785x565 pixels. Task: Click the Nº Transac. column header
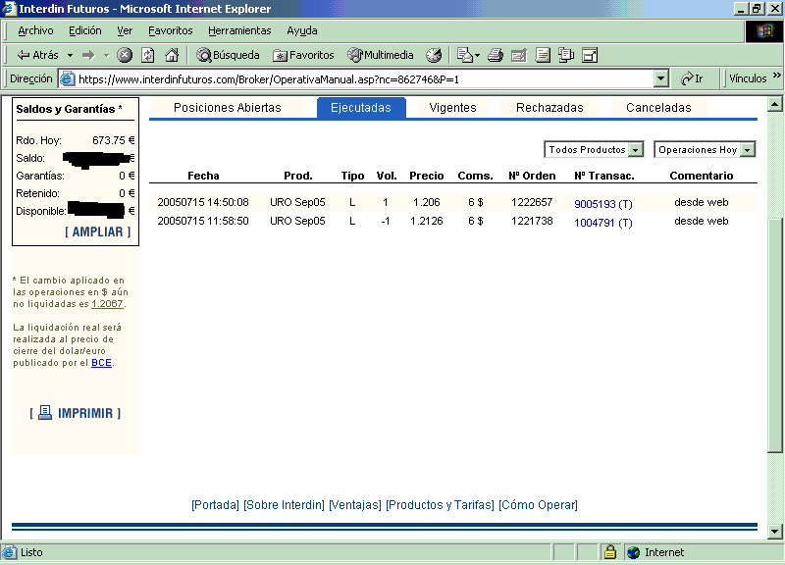click(x=604, y=176)
